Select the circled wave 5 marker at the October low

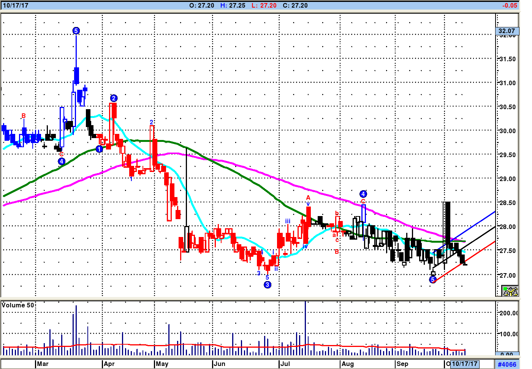[432, 280]
